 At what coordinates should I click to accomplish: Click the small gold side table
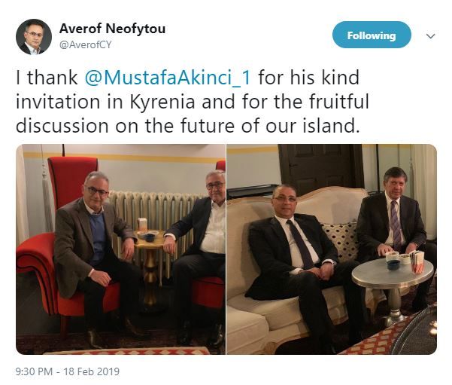coord(150,266)
